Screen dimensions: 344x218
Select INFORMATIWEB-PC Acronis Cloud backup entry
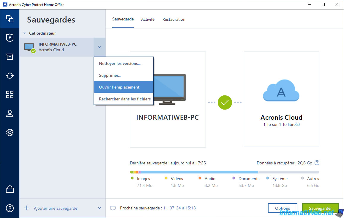tap(57, 47)
